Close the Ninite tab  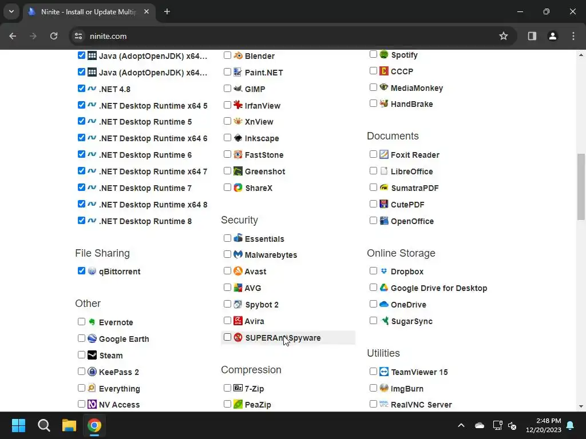146,11
